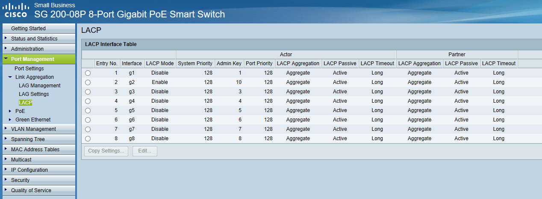Click the Cisco logo icon
This screenshot has width=542, height=199.
point(15,11)
